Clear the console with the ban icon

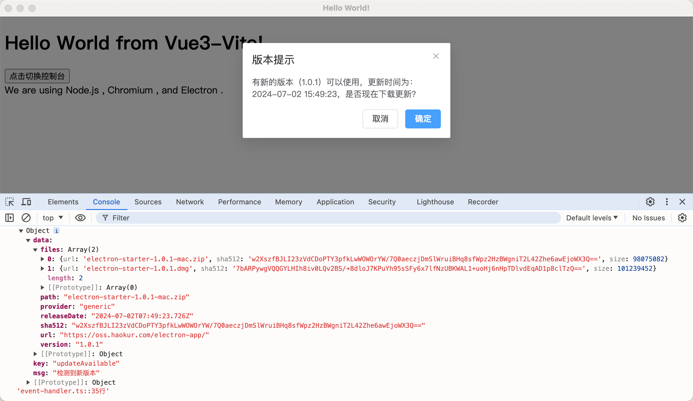tap(26, 218)
